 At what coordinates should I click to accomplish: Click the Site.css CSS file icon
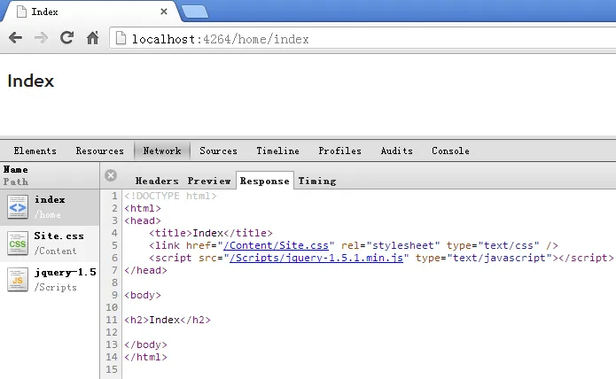[x=18, y=244]
